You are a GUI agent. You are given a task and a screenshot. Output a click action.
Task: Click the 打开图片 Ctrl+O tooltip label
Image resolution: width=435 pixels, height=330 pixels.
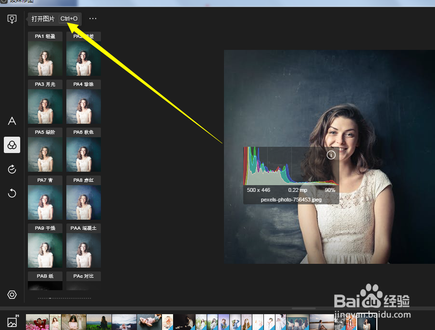coord(55,19)
